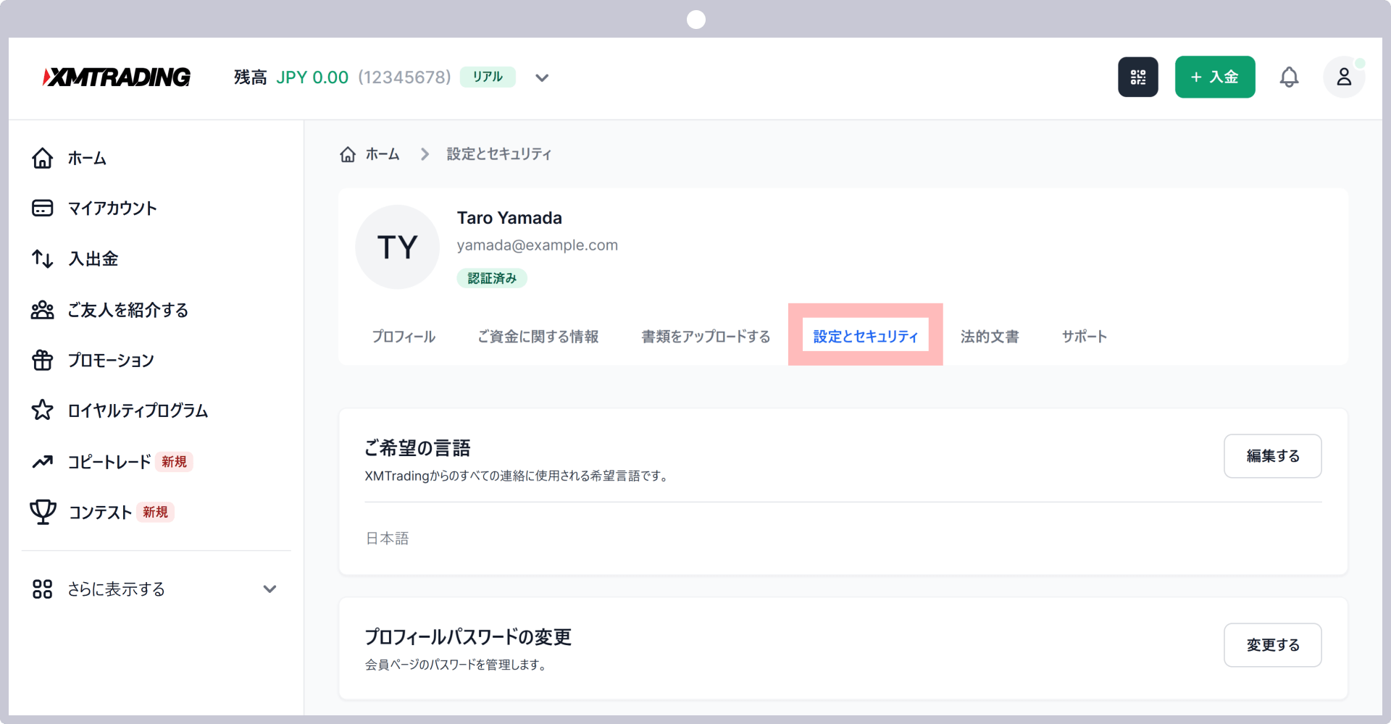This screenshot has width=1391, height=724.
Task: Click 編集する for preferred language
Action: (1273, 456)
